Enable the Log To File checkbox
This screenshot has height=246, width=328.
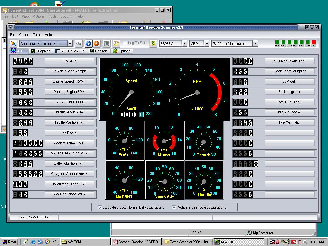pyautogui.click(x=124, y=43)
